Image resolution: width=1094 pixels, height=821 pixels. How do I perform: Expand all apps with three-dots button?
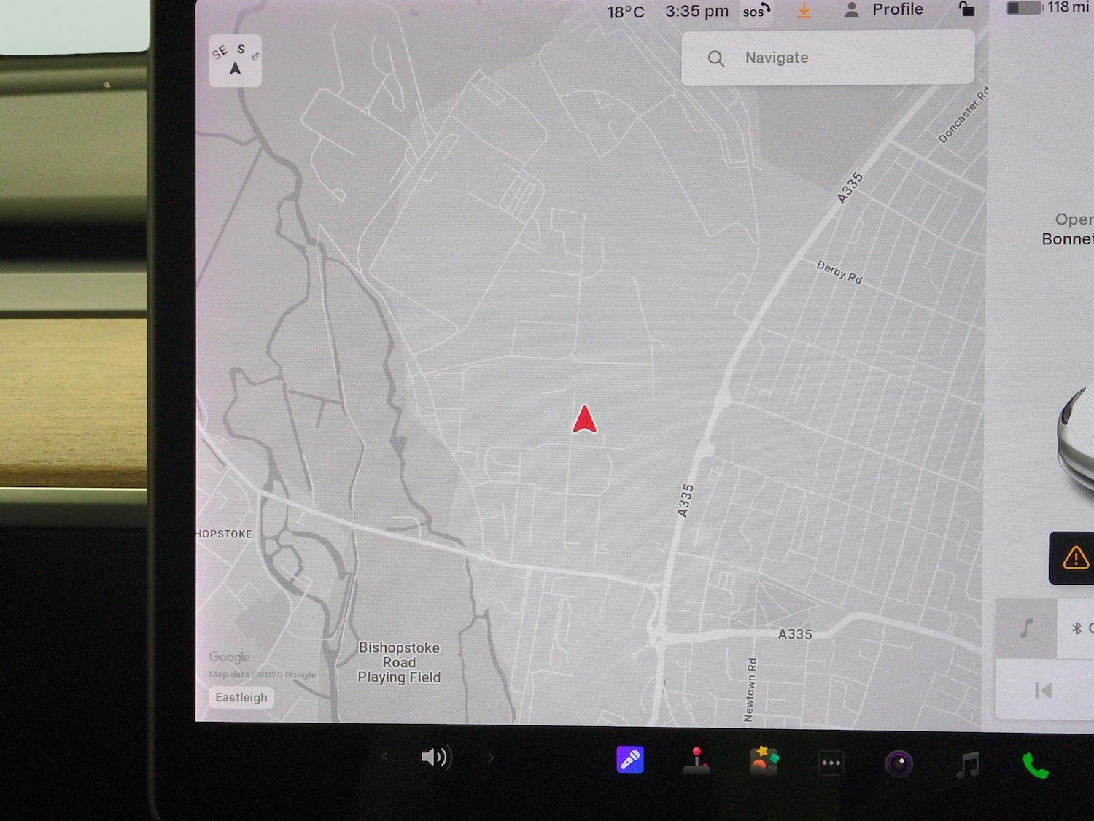tap(831, 763)
